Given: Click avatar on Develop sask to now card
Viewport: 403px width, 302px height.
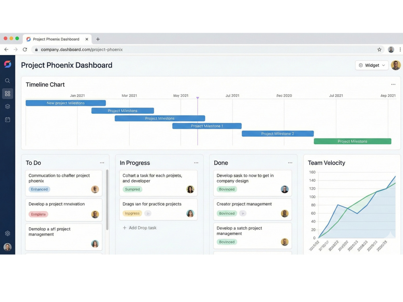Looking at the screenshot, I should click(x=285, y=189).
